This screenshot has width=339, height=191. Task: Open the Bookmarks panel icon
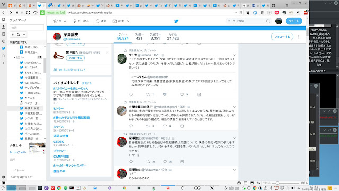point(4,20)
